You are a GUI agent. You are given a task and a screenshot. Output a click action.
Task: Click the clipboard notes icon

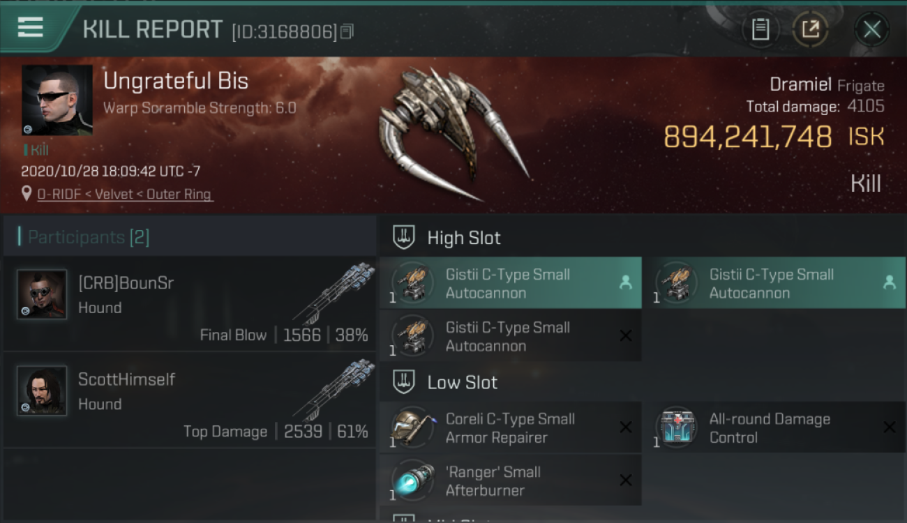coord(760,29)
